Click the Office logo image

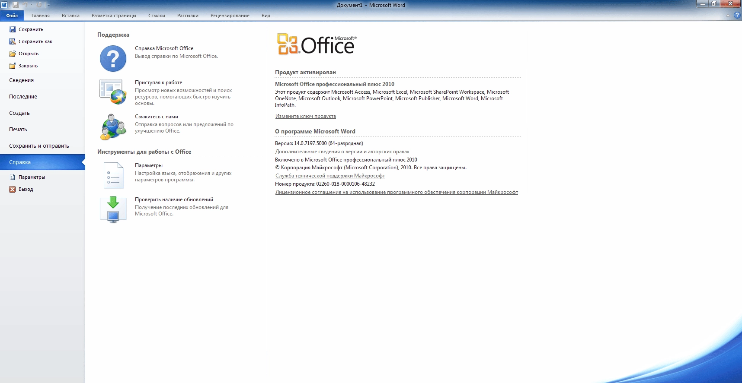(317, 44)
